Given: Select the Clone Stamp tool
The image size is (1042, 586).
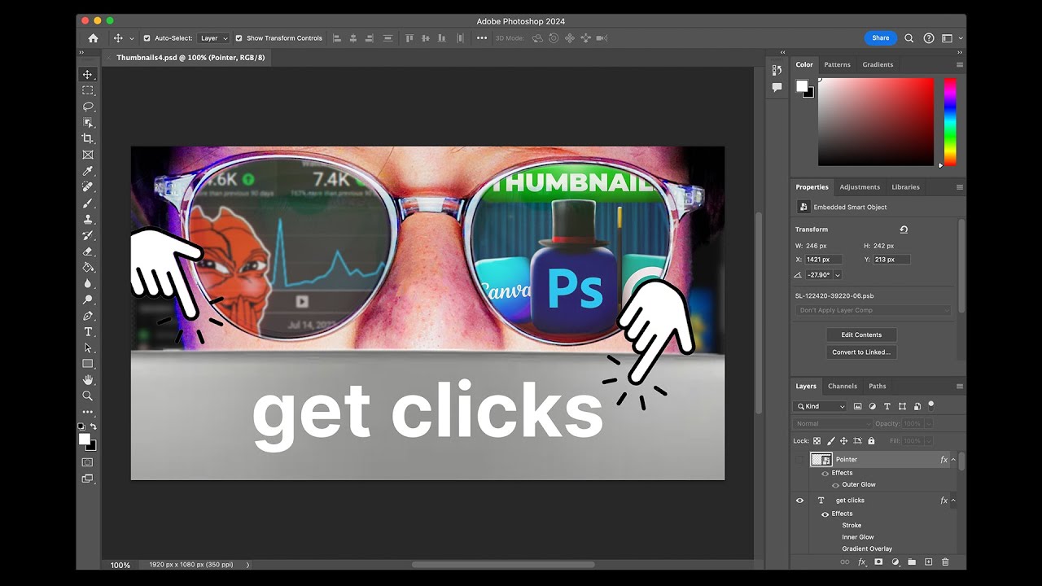Looking at the screenshot, I should click(88, 219).
